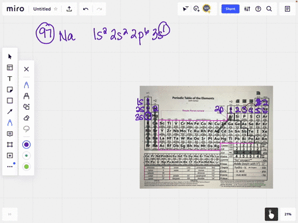The width and height of the screenshot is (298, 223).
Task: Select the shape rectangle tool
Action: tap(10, 100)
